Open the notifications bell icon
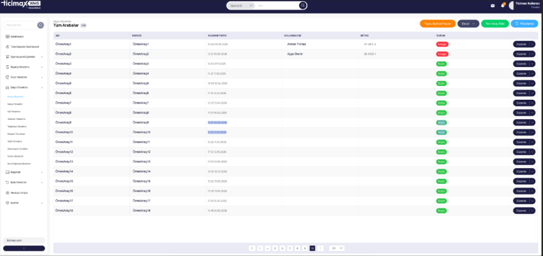Screen dimensions: 543x256 pos(503,6)
